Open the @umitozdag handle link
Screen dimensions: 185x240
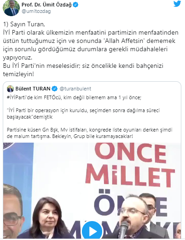(x=36, y=12)
